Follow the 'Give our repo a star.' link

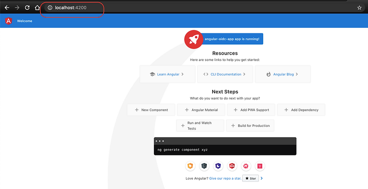(225, 178)
